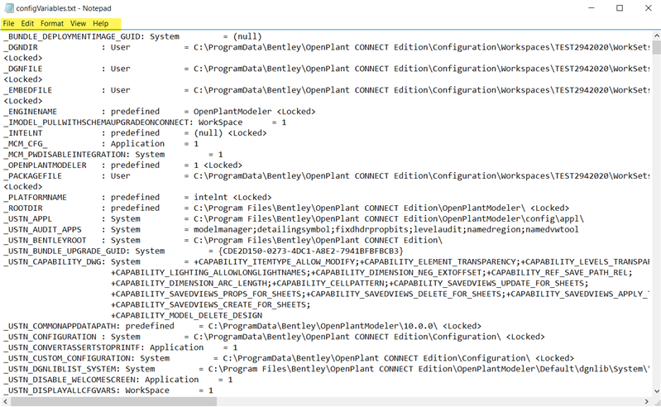Click the text _ROOTDIR
Viewport: 661px width, 407px height.
click(23, 208)
